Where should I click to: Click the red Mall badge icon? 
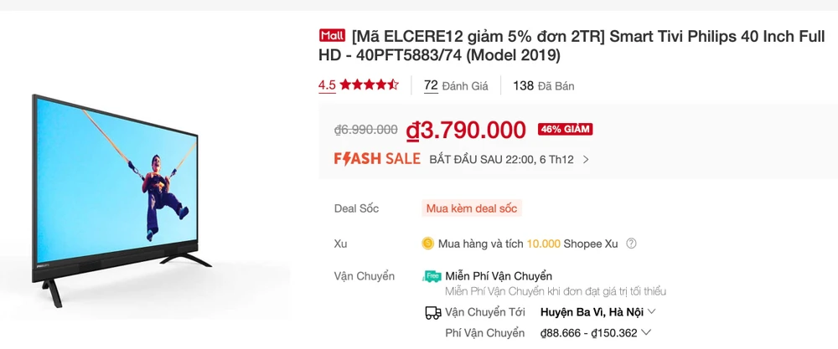(333, 36)
